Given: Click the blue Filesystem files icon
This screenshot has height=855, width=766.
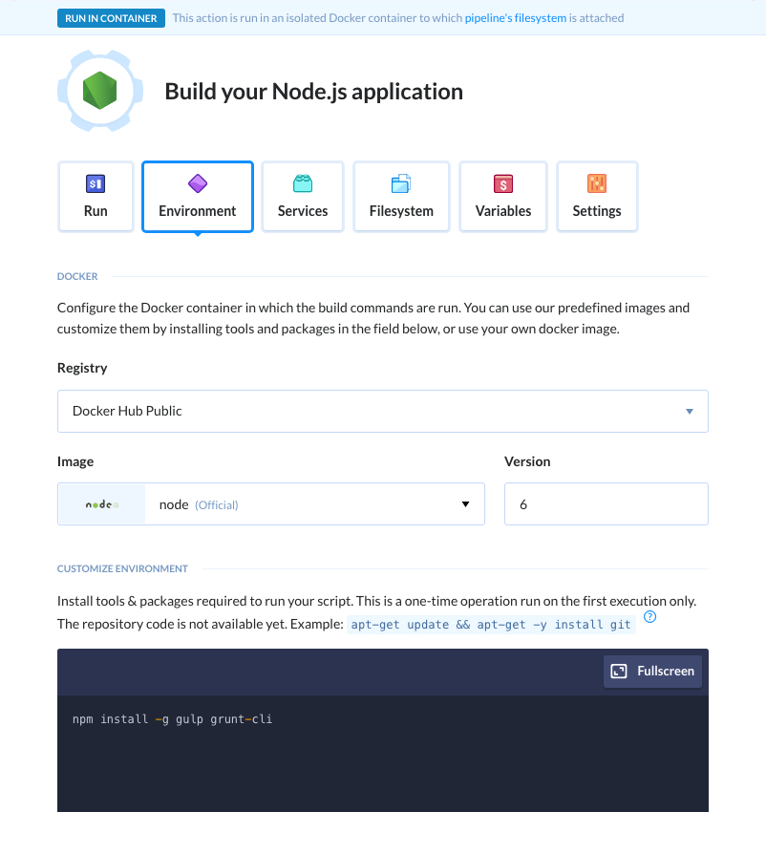Looking at the screenshot, I should (x=401, y=183).
